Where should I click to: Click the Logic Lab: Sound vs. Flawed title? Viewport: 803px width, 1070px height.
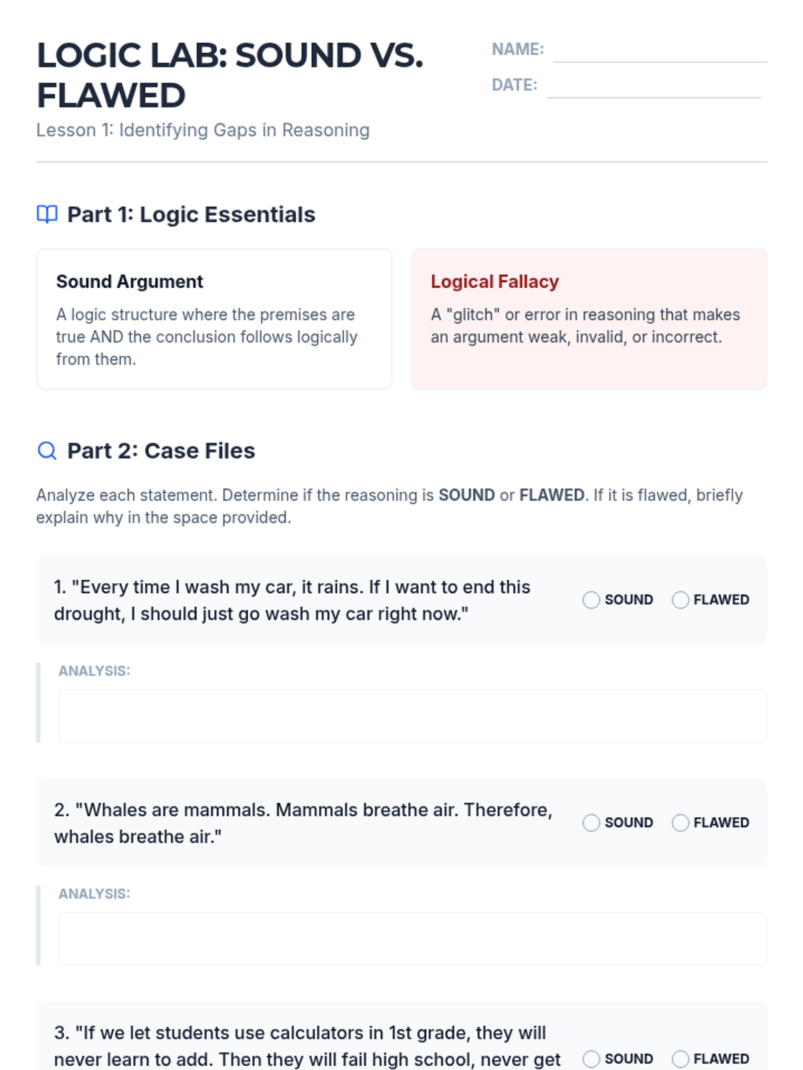point(230,75)
